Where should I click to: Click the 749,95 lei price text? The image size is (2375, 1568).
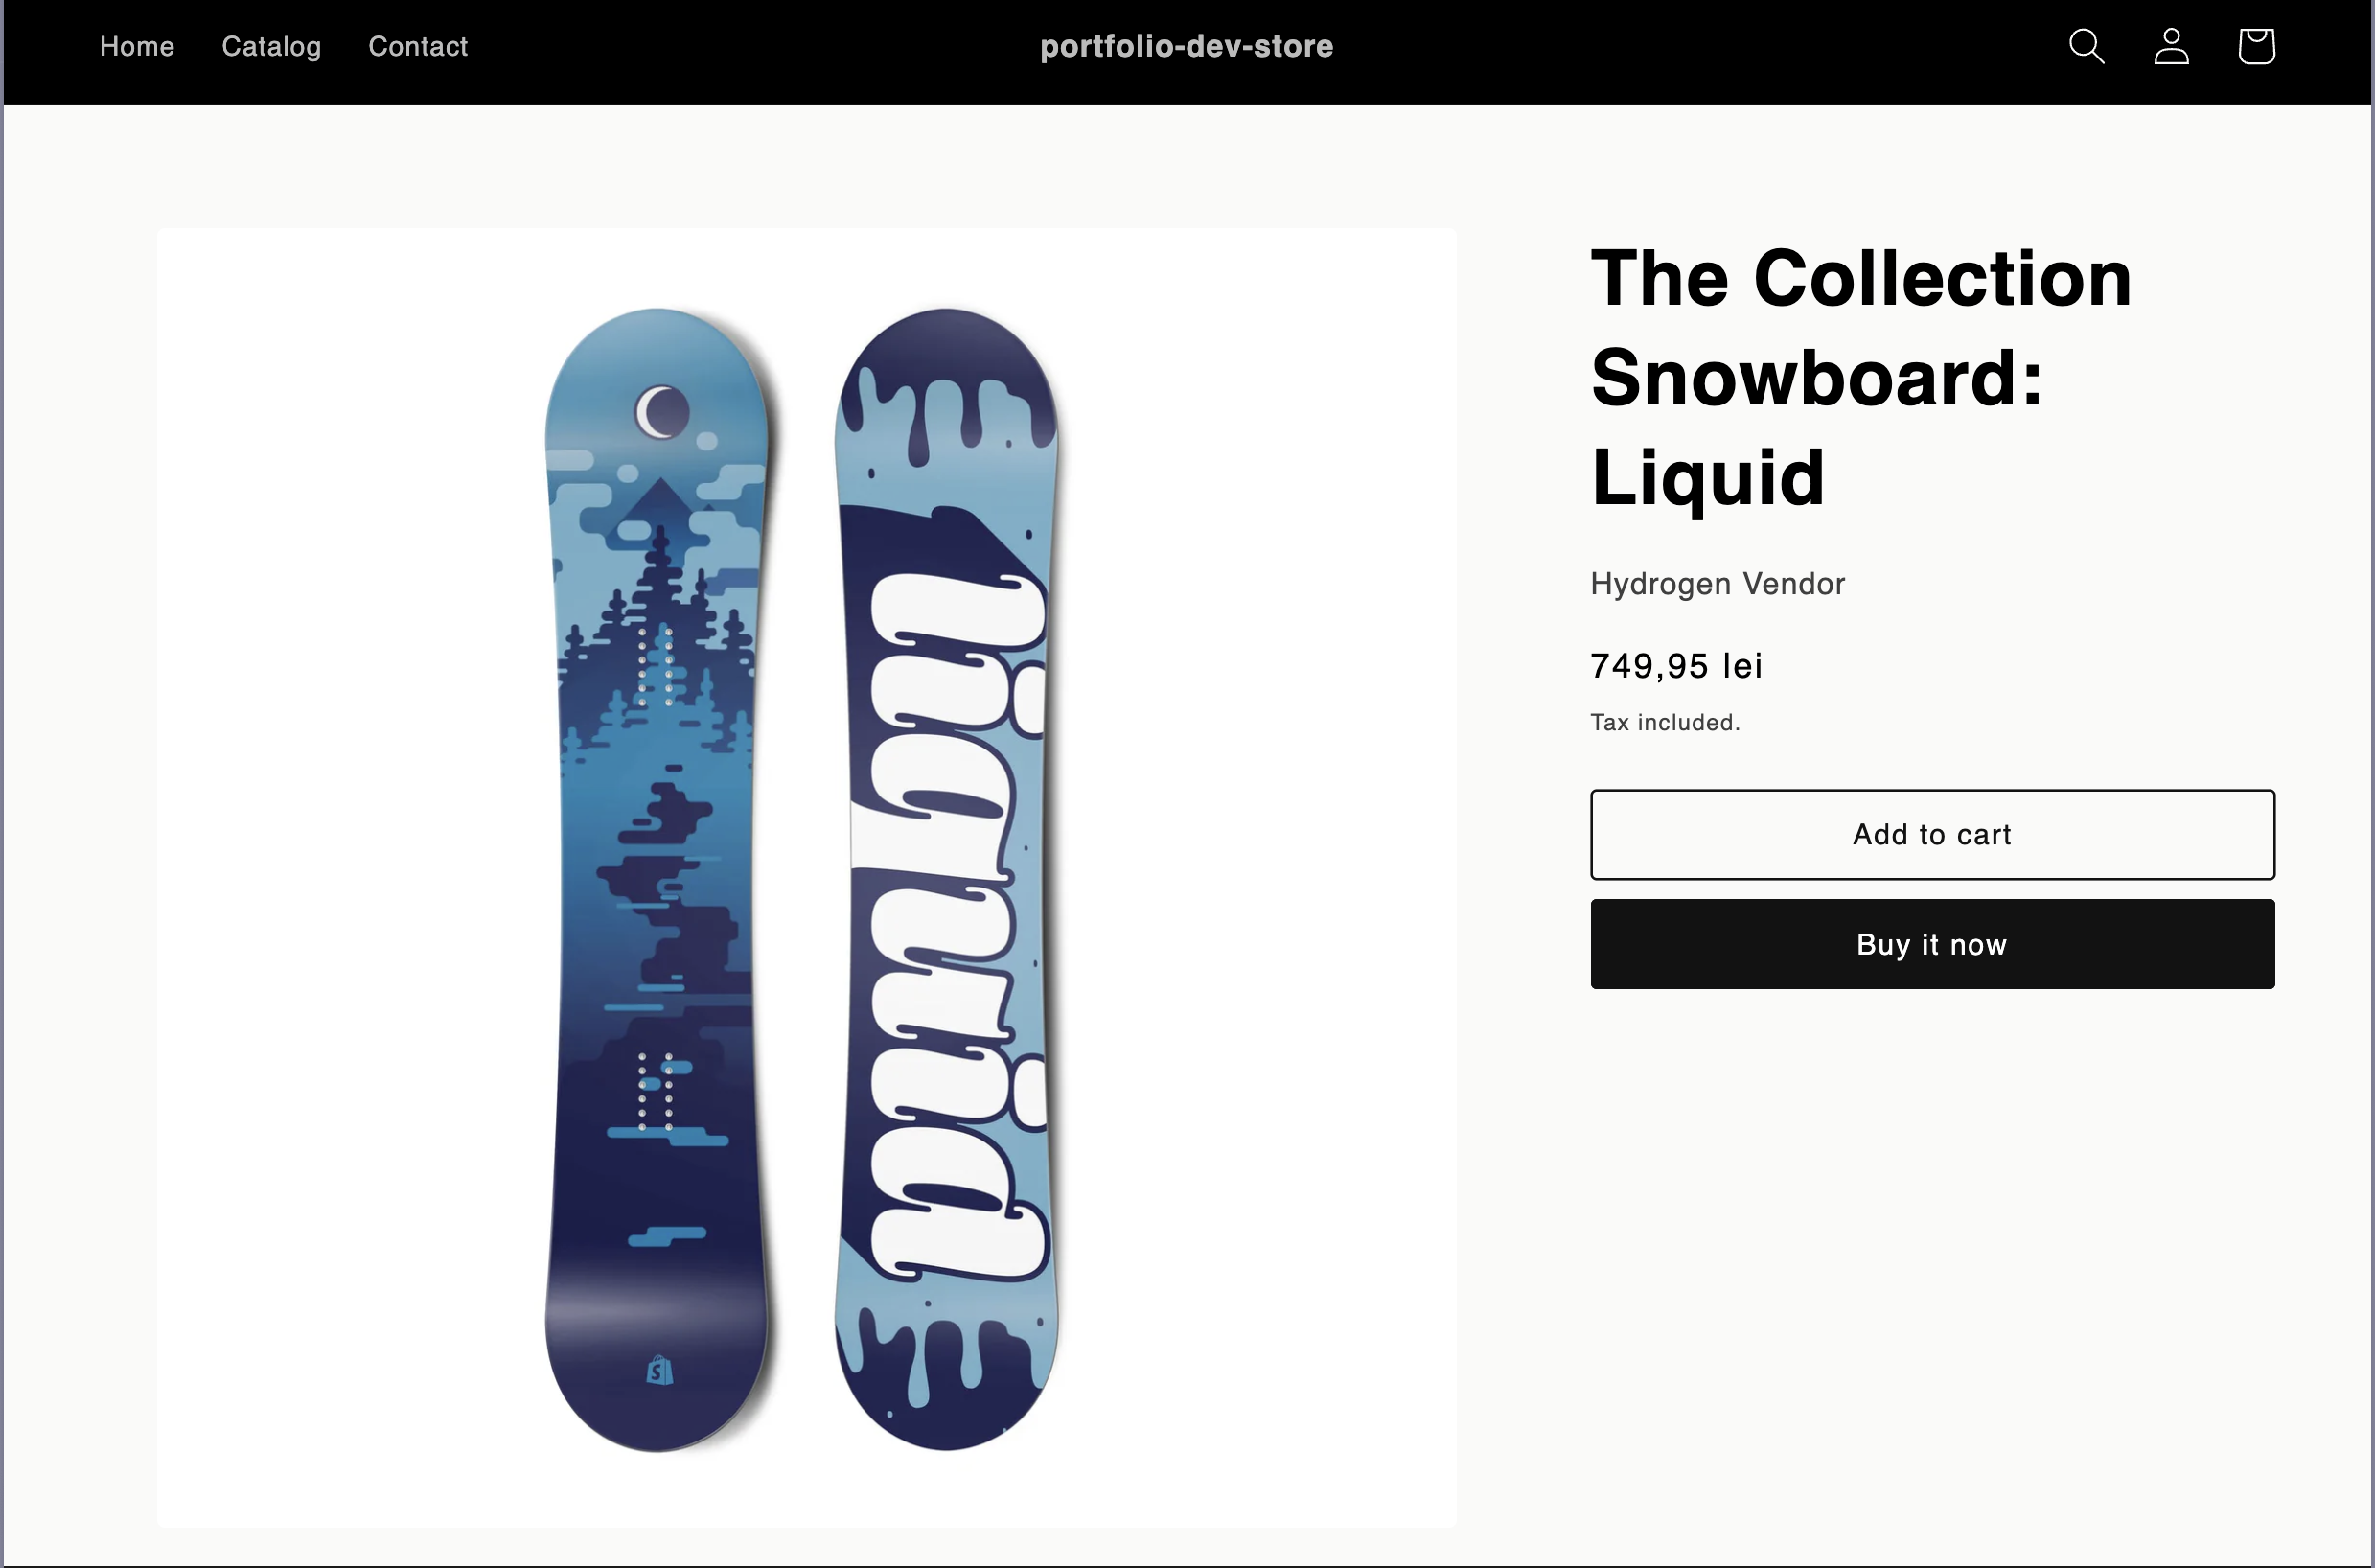point(1676,665)
